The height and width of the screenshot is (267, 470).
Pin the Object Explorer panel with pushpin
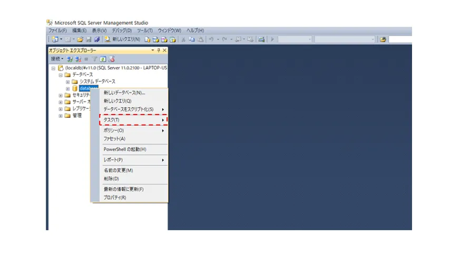(x=159, y=50)
